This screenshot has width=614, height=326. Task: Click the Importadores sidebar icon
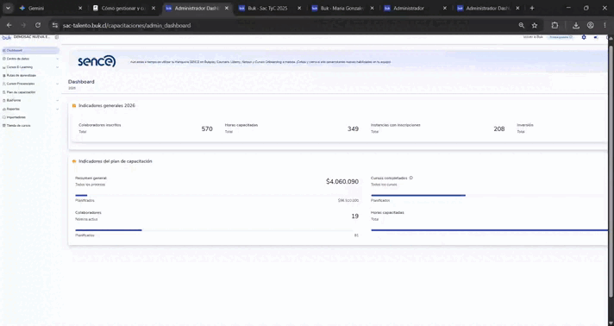point(4,117)
